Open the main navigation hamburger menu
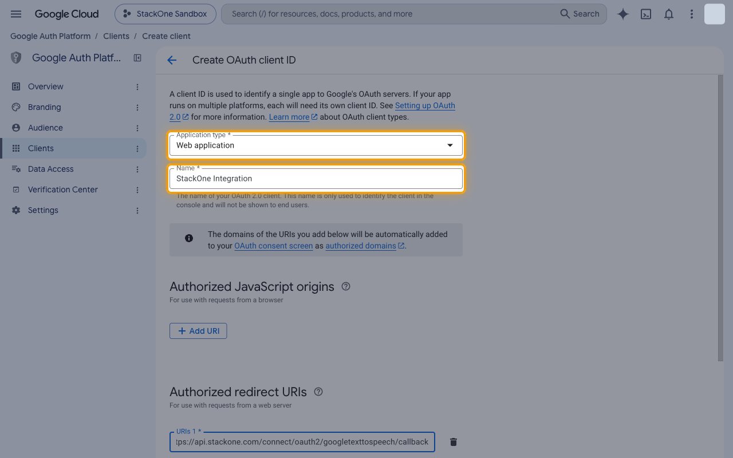 click(16, 14)
